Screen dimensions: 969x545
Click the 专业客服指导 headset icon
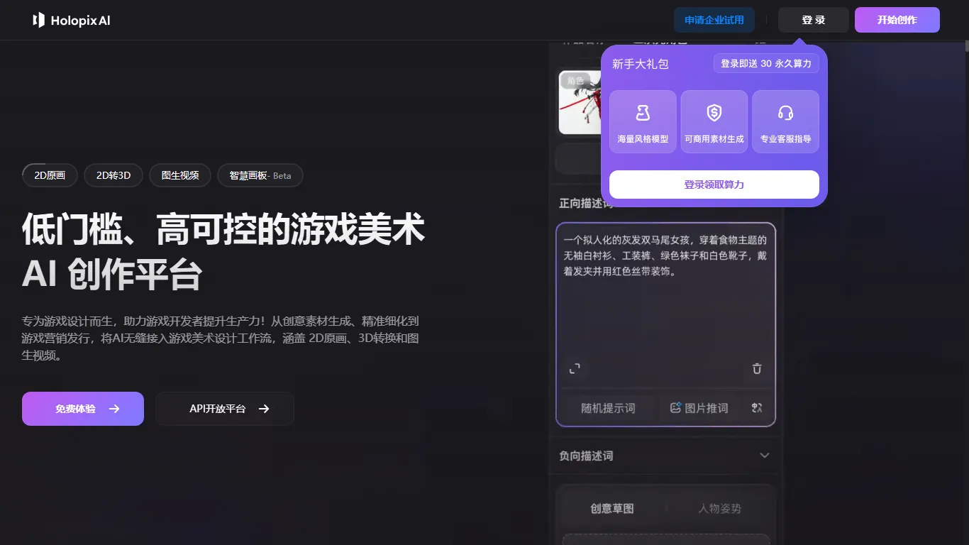[785, 112]
